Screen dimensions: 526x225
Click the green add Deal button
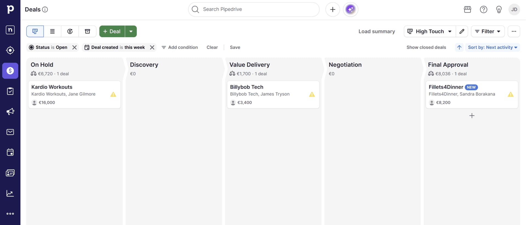click(x=112, y=31)
